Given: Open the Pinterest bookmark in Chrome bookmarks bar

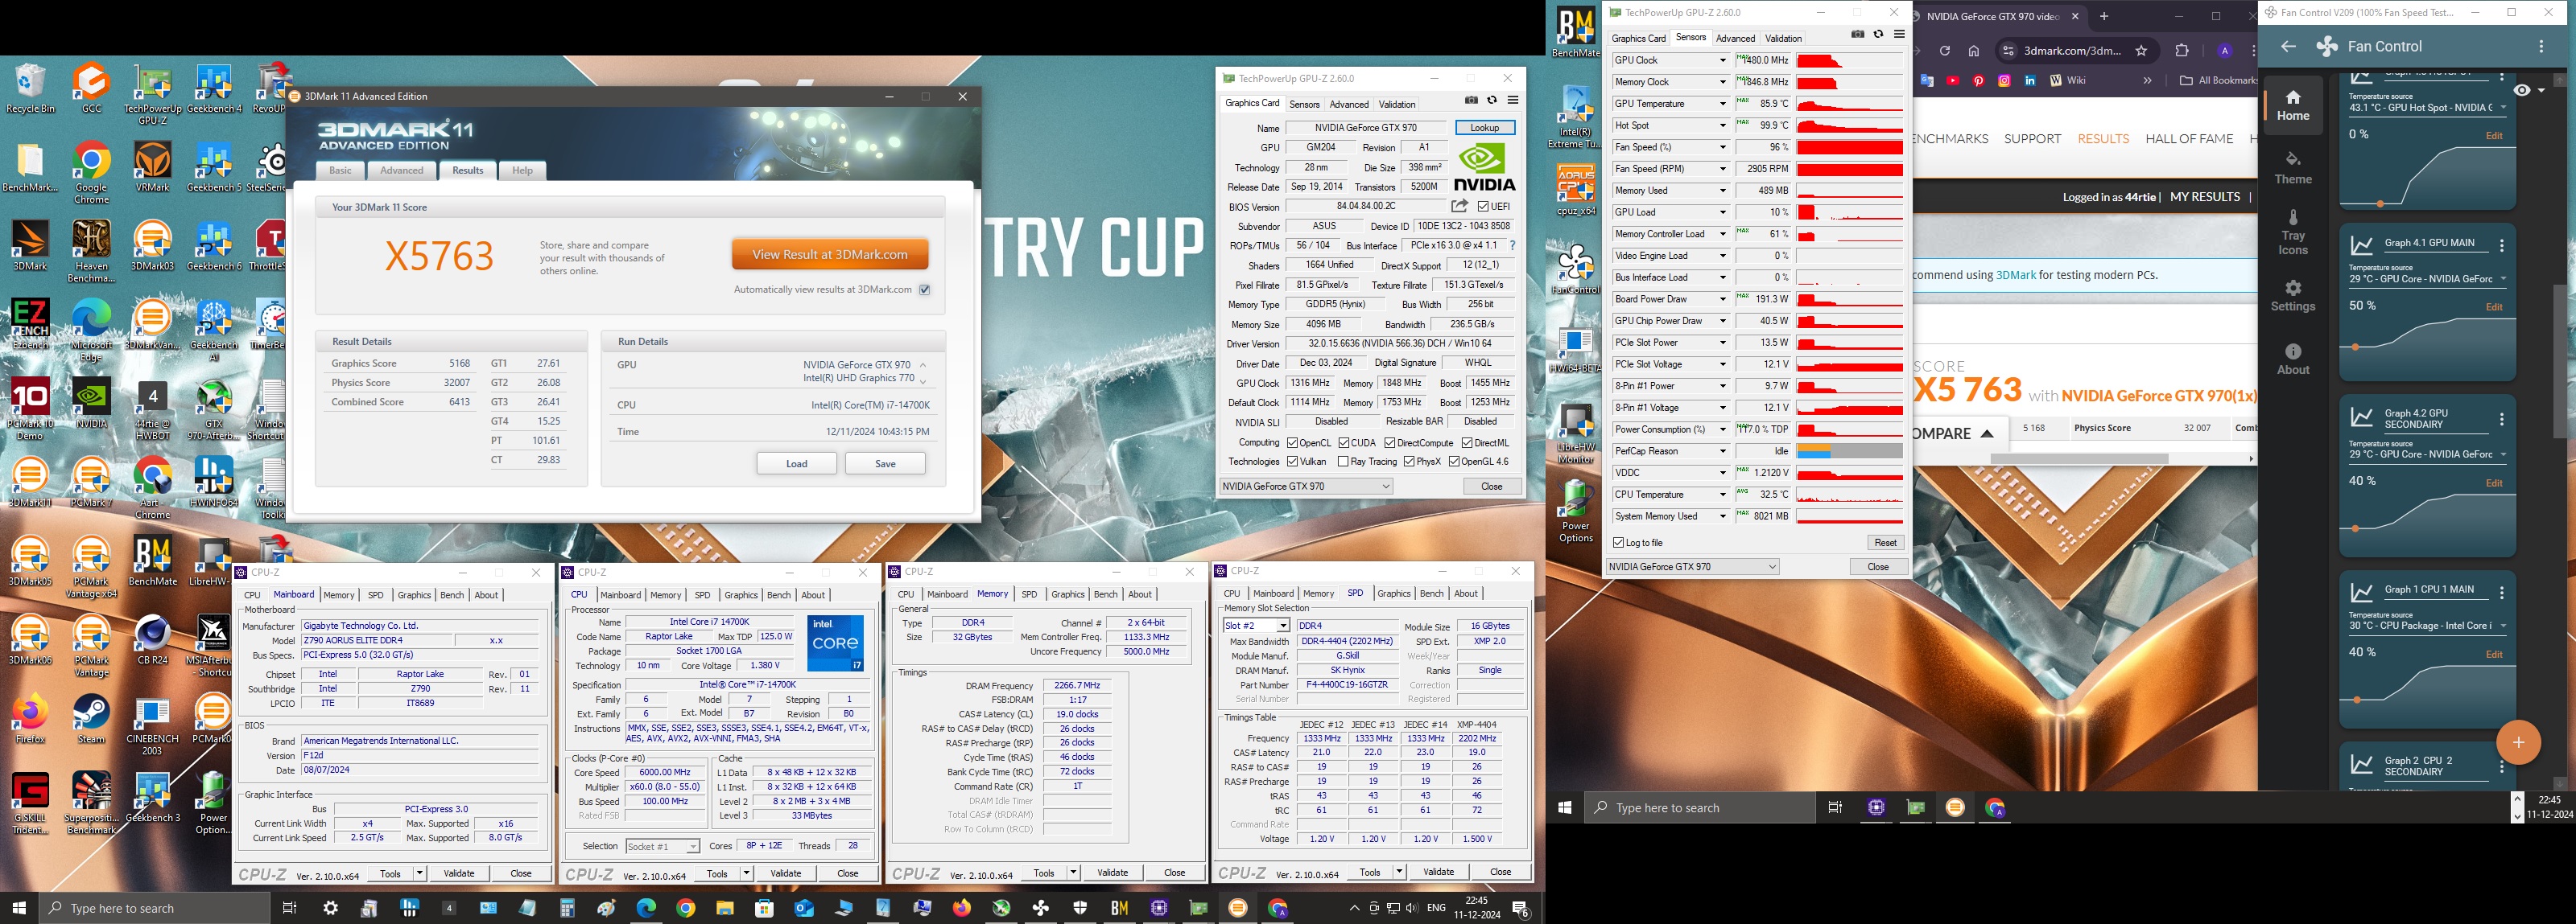Looking at the screenshot, I should point(1978,81).
